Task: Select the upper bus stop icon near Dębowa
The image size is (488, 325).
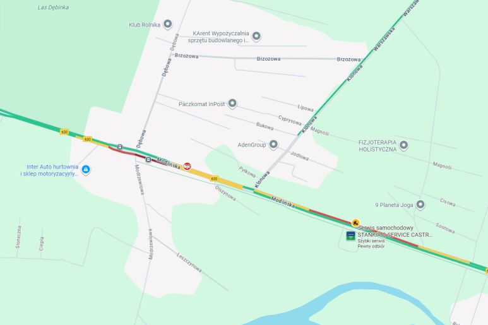Action: (x=120, y=147)
